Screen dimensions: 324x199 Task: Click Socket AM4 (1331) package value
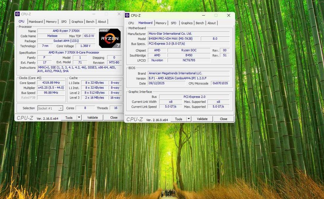[66, 41]
